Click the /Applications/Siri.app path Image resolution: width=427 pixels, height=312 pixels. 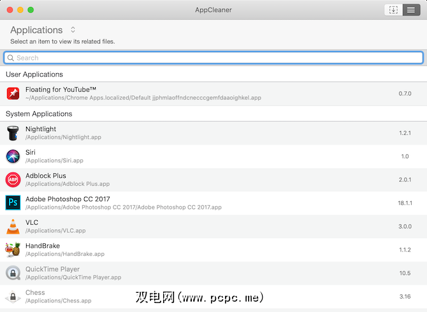[x=54, y=160]
